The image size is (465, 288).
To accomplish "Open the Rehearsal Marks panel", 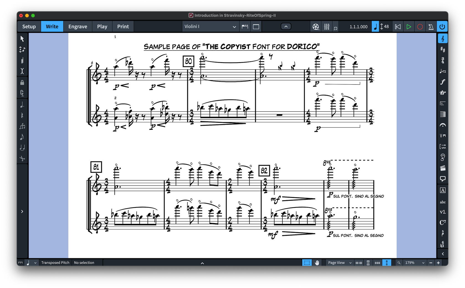I will (443, 190).
